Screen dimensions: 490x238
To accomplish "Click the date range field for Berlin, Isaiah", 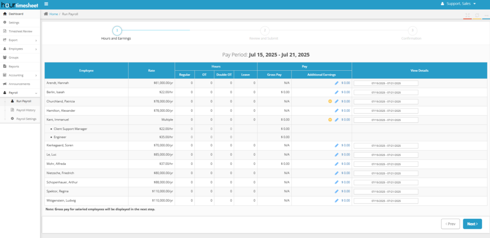I will click(386, 92).
